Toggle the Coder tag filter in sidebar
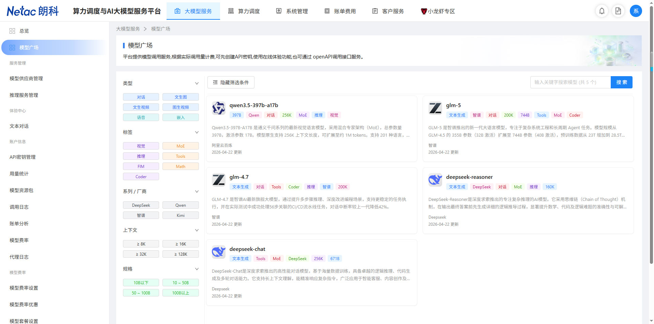This screenshot has width=654, height=324. pos(141,177)
